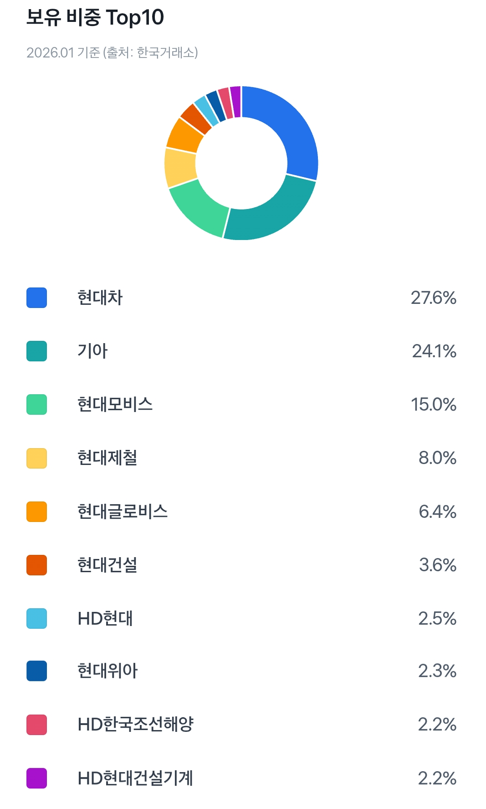
Task: Click the orange 현대글로비스 legend swatch
Action: click(36, 511)
